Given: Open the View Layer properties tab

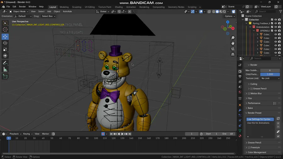Looking at the screenshot, I should click(240, 82).
